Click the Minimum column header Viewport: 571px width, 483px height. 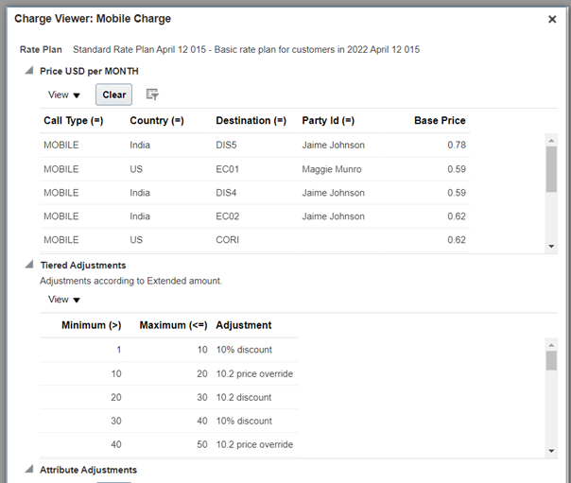tap(91, 325)
